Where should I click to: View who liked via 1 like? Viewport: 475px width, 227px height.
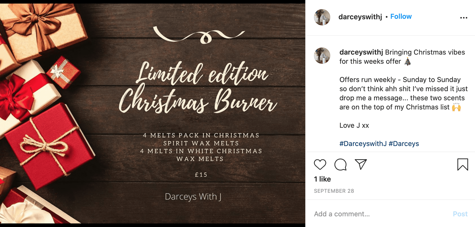[322, 179]
